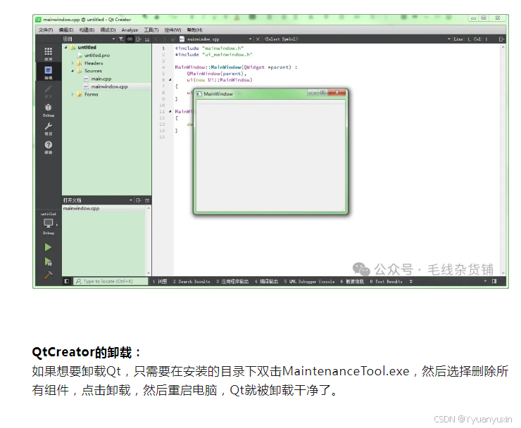Expand the Forms folder
Image resolution: width=521 pixels, height=428 pixels.
click(73, 95)
